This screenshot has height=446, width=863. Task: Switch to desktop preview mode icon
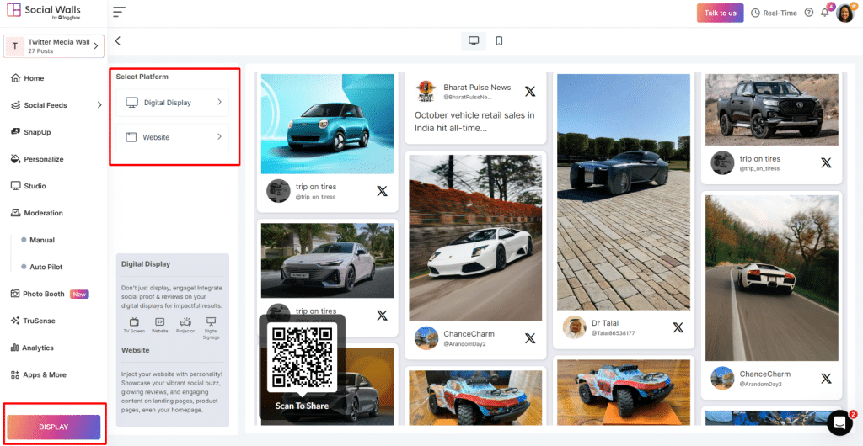(474, 41)
